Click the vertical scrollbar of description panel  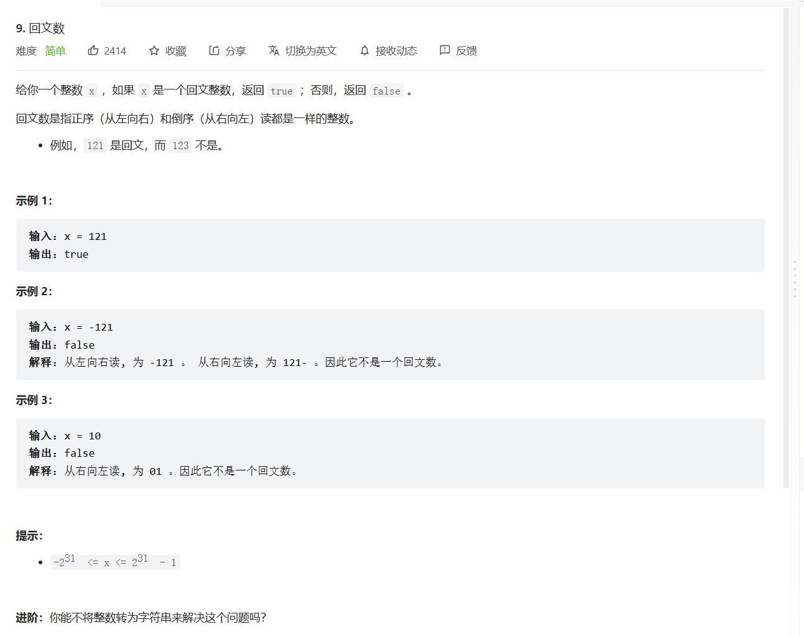pos(786,249)
